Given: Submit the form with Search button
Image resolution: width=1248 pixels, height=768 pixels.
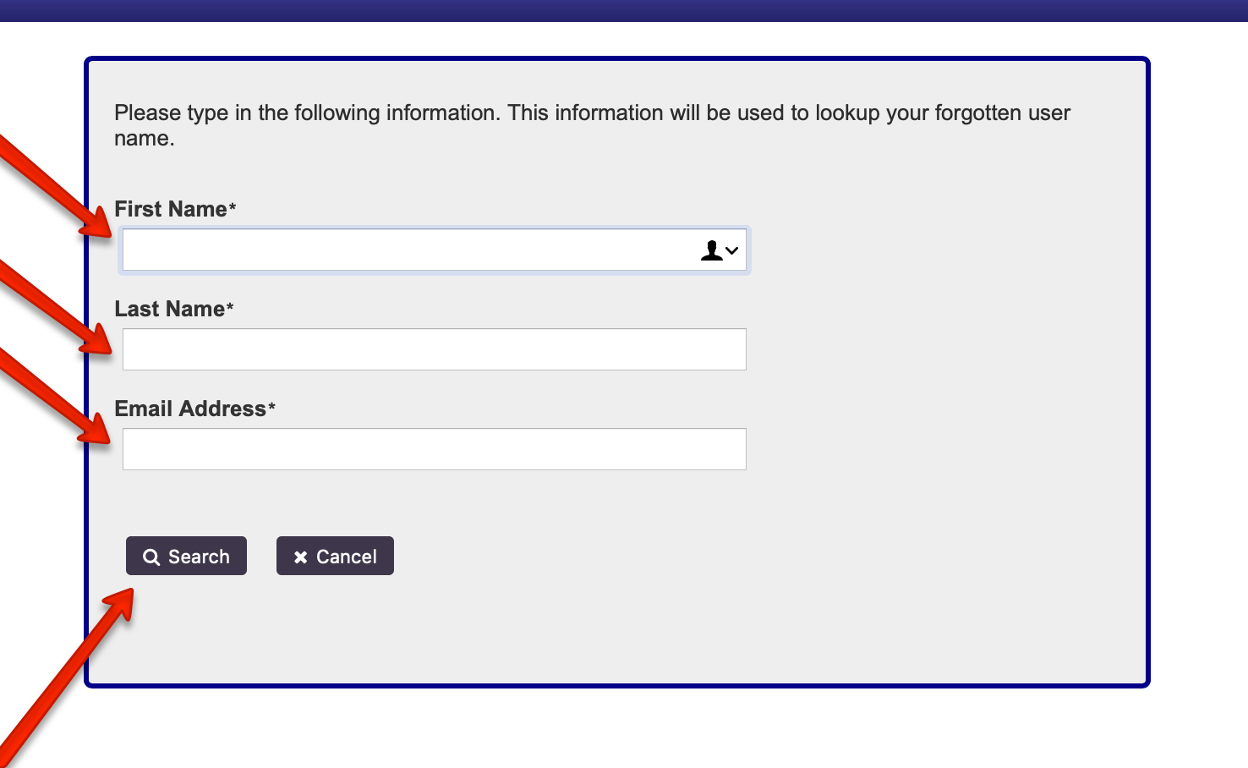Looking at the screenshot, I should coord(186,556).
